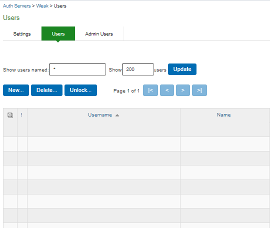Select the green Users tab

58,33
